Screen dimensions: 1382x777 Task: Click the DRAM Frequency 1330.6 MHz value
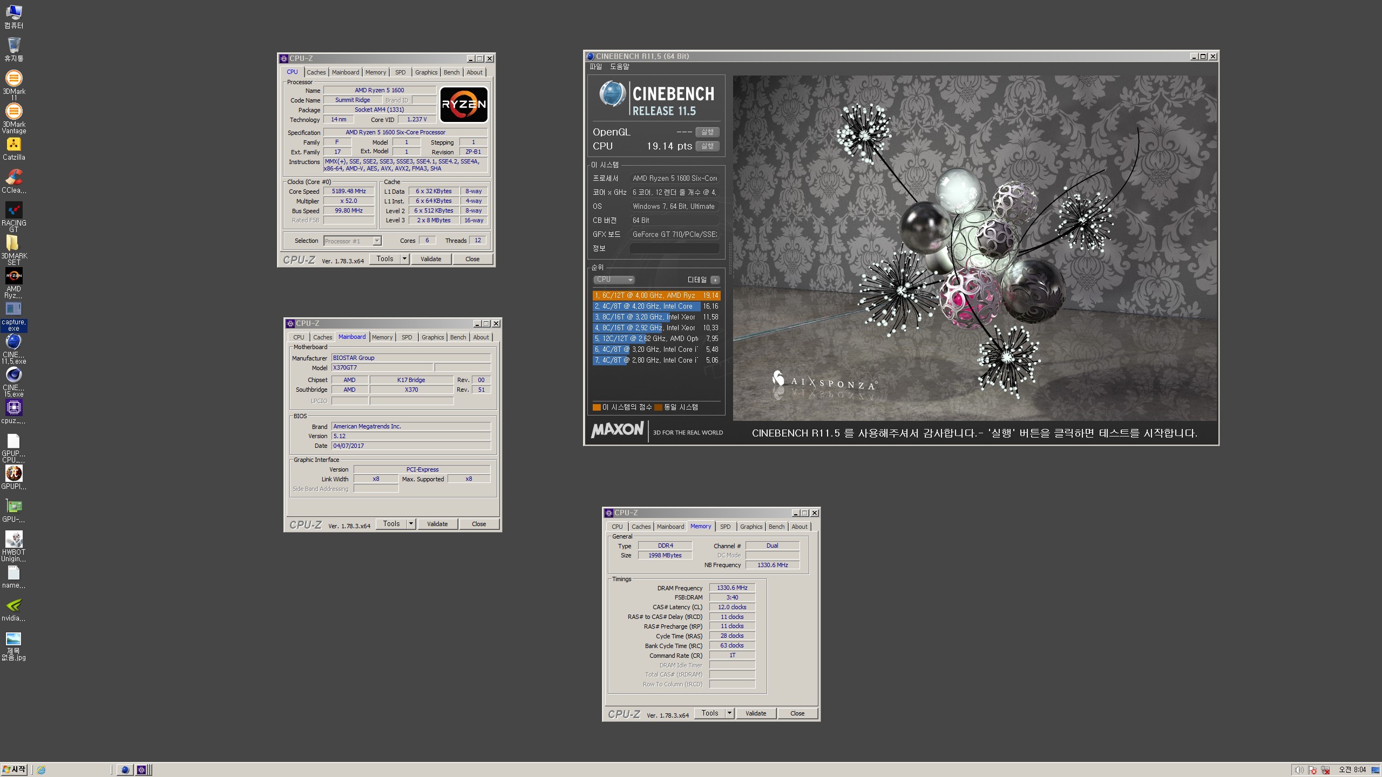pos(732,588)
